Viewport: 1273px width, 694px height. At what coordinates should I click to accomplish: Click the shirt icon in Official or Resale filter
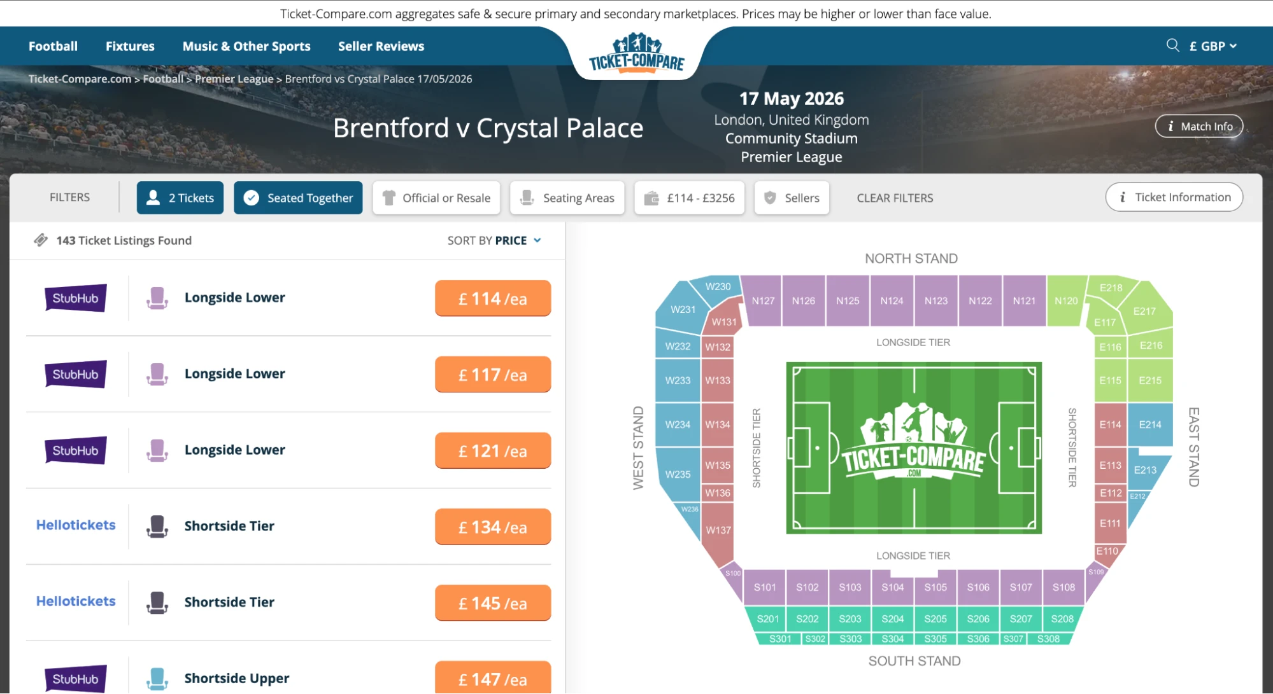click(388, 197)
